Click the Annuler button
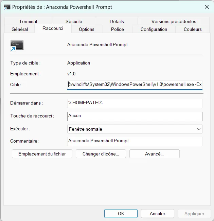 tap(157, 214)
